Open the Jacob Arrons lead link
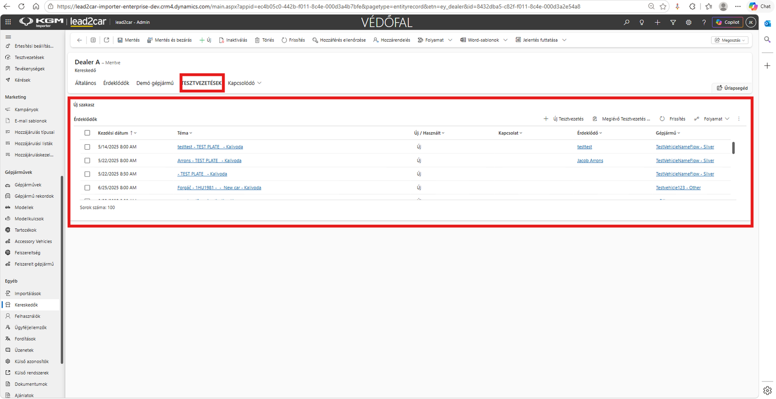Viewport: 776px width, 399px height. [590, 161]
